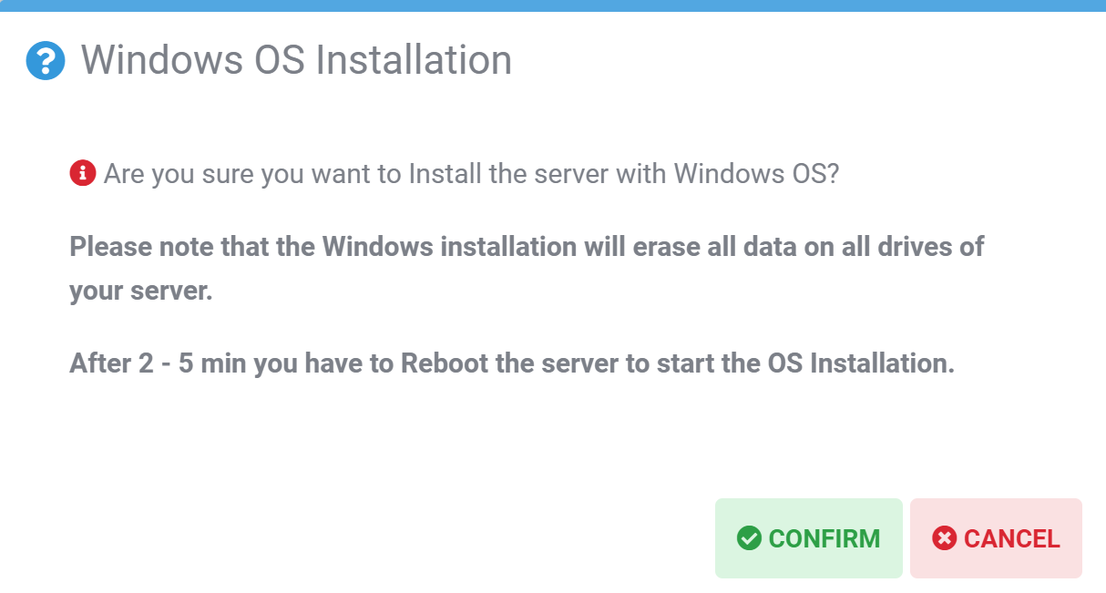
Task: Click the "CONFIRM" text label
Action: tap(824, 538)
